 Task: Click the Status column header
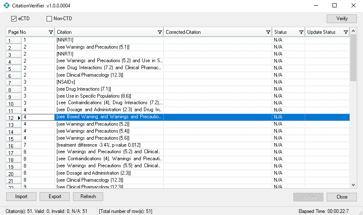click(x=288, y=32)
